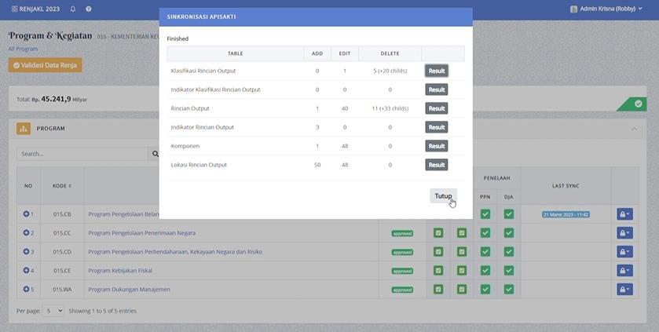Image resolution: width=659 pixels, height=332 pixels.
Task: Expand row 015.CD with plus icon
Action: pos(26,252)
